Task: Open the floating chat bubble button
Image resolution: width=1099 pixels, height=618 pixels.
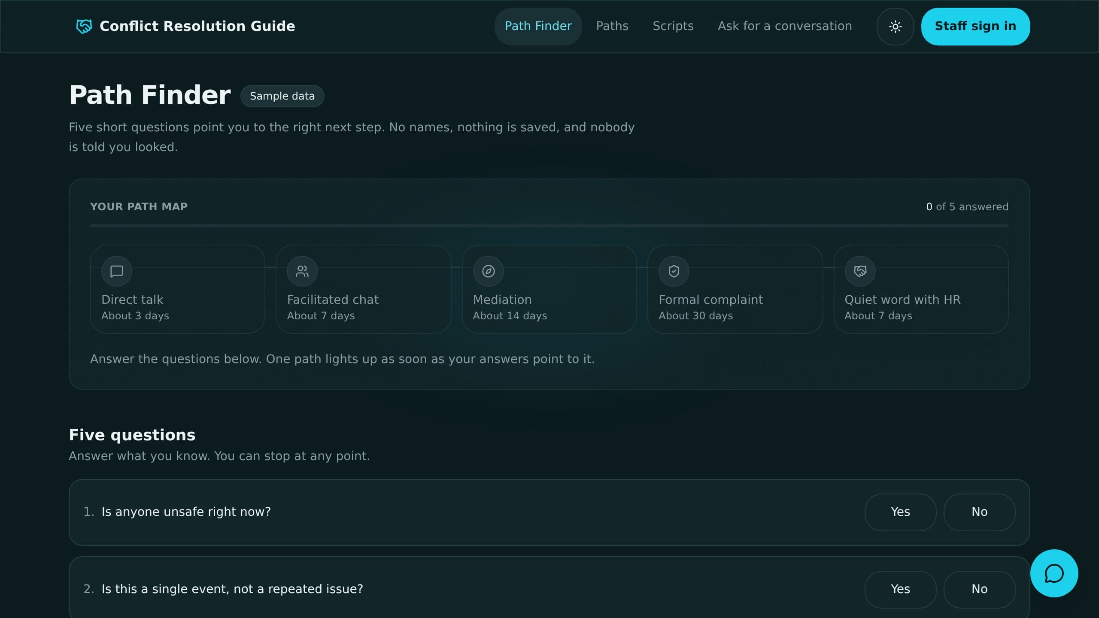Action: click(x=1054, y=573)
